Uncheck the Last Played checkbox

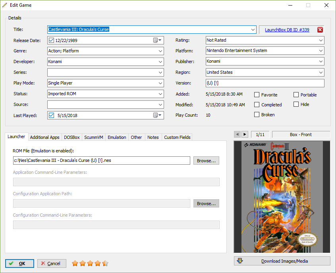[x=51, y=115]
